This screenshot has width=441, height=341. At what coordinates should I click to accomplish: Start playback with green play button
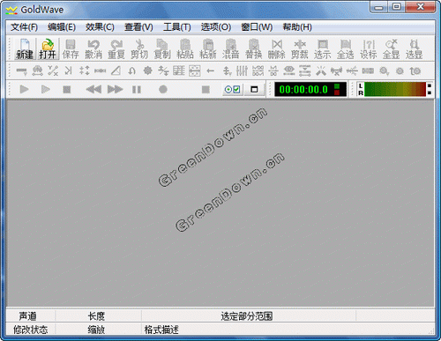coord(24,89)
